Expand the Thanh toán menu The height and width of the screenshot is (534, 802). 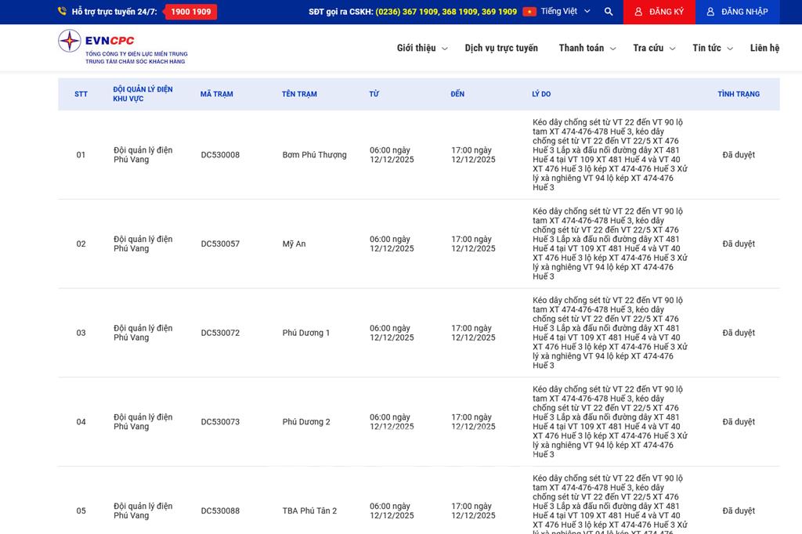[587, 48]
